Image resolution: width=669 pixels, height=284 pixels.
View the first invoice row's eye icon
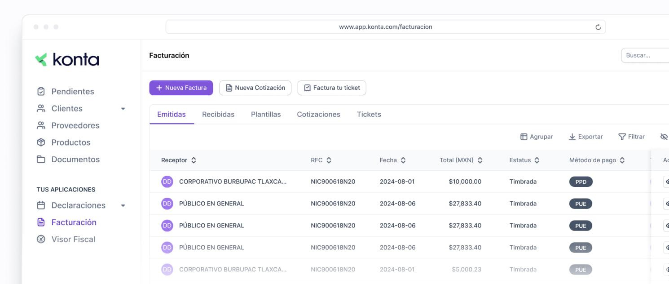point(666,182)
